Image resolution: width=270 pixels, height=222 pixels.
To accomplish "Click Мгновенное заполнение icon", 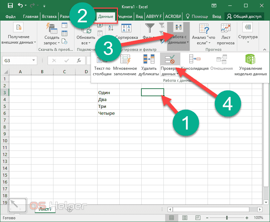I will coord(124,66).
